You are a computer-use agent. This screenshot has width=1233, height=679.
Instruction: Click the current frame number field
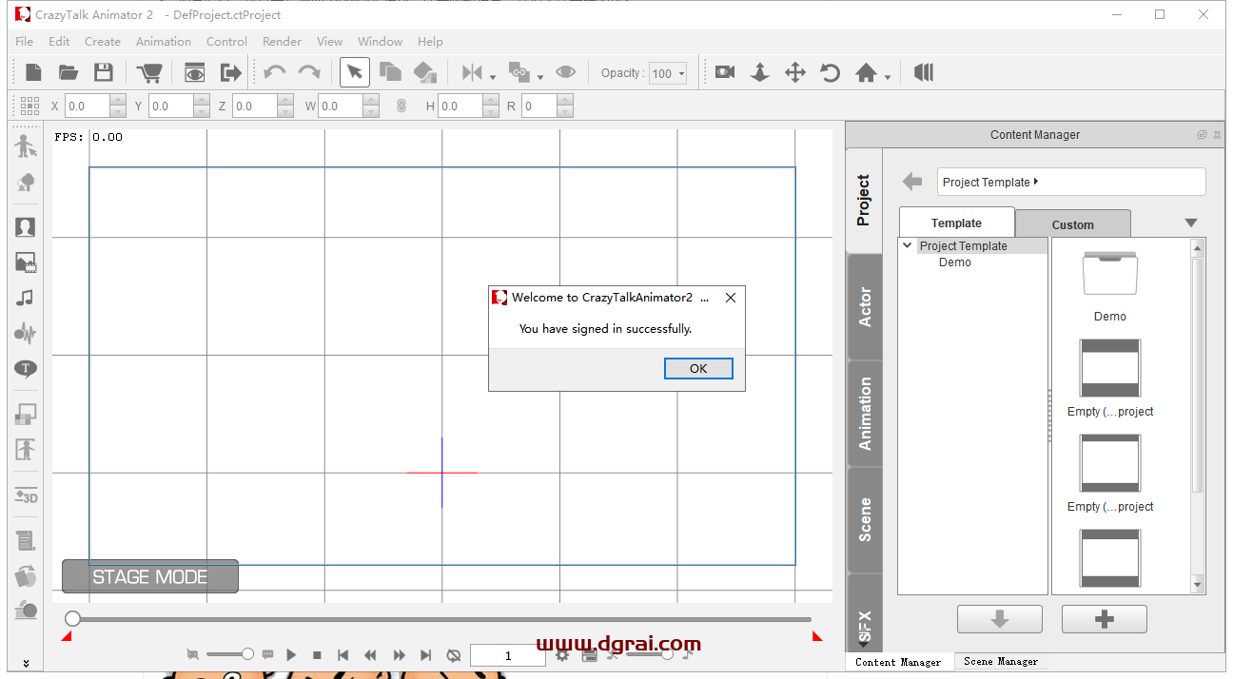tap(508, 655)
